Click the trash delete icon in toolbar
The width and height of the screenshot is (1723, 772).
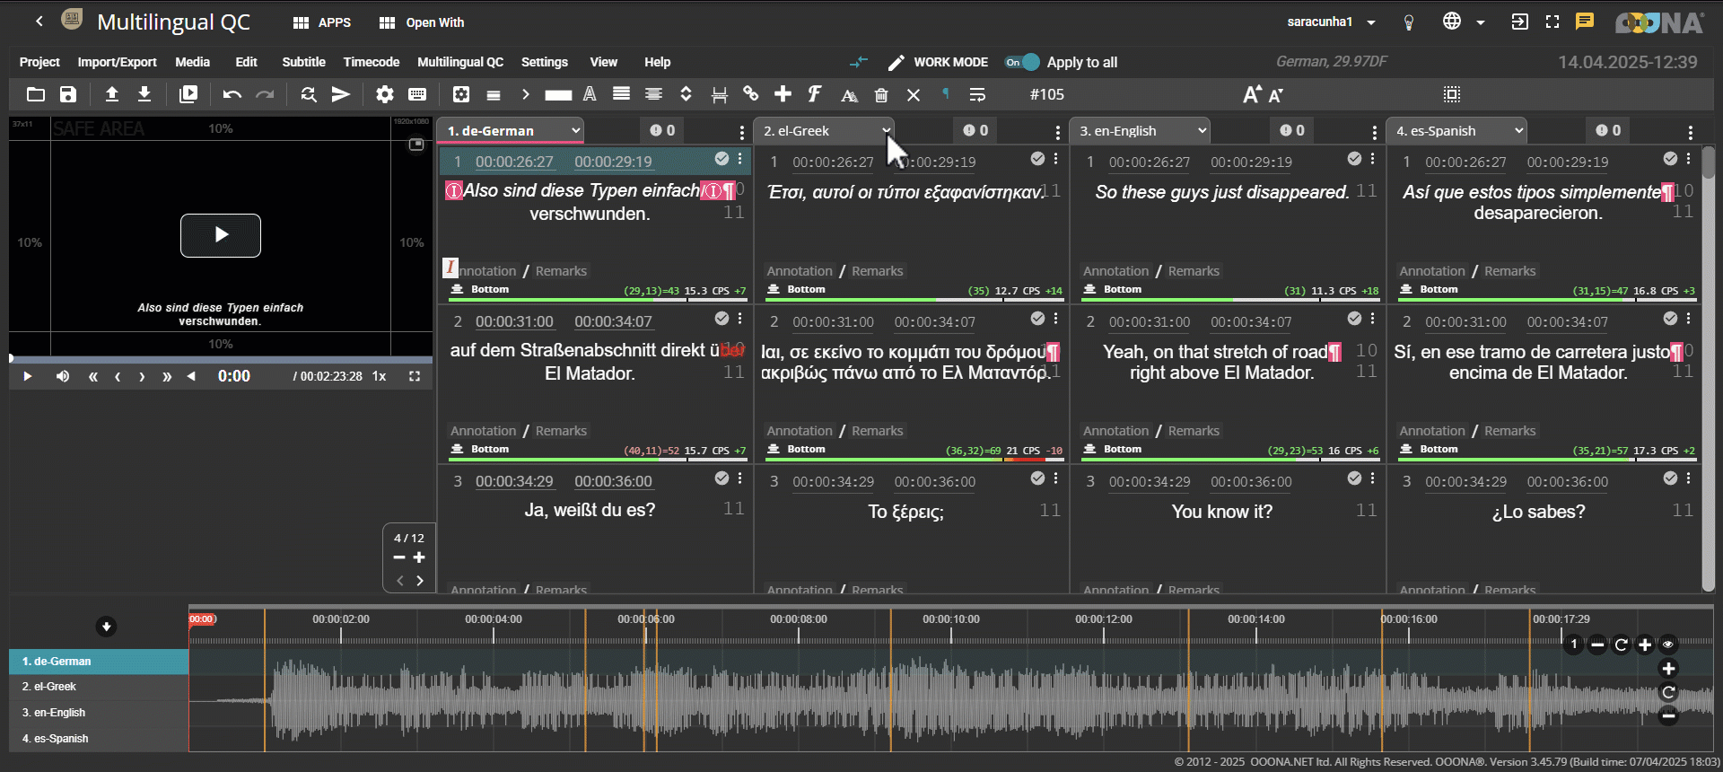click(881, 94)
